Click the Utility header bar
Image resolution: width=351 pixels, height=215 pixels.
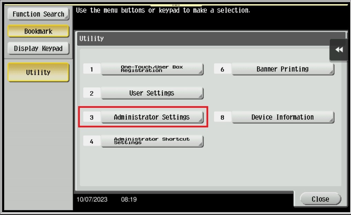[x=210, y=39]
